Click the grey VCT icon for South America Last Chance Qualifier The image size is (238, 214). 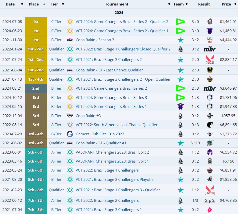(x=70, y=125)
